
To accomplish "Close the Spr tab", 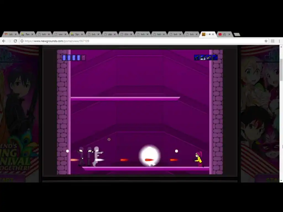I will coord(82,34).
